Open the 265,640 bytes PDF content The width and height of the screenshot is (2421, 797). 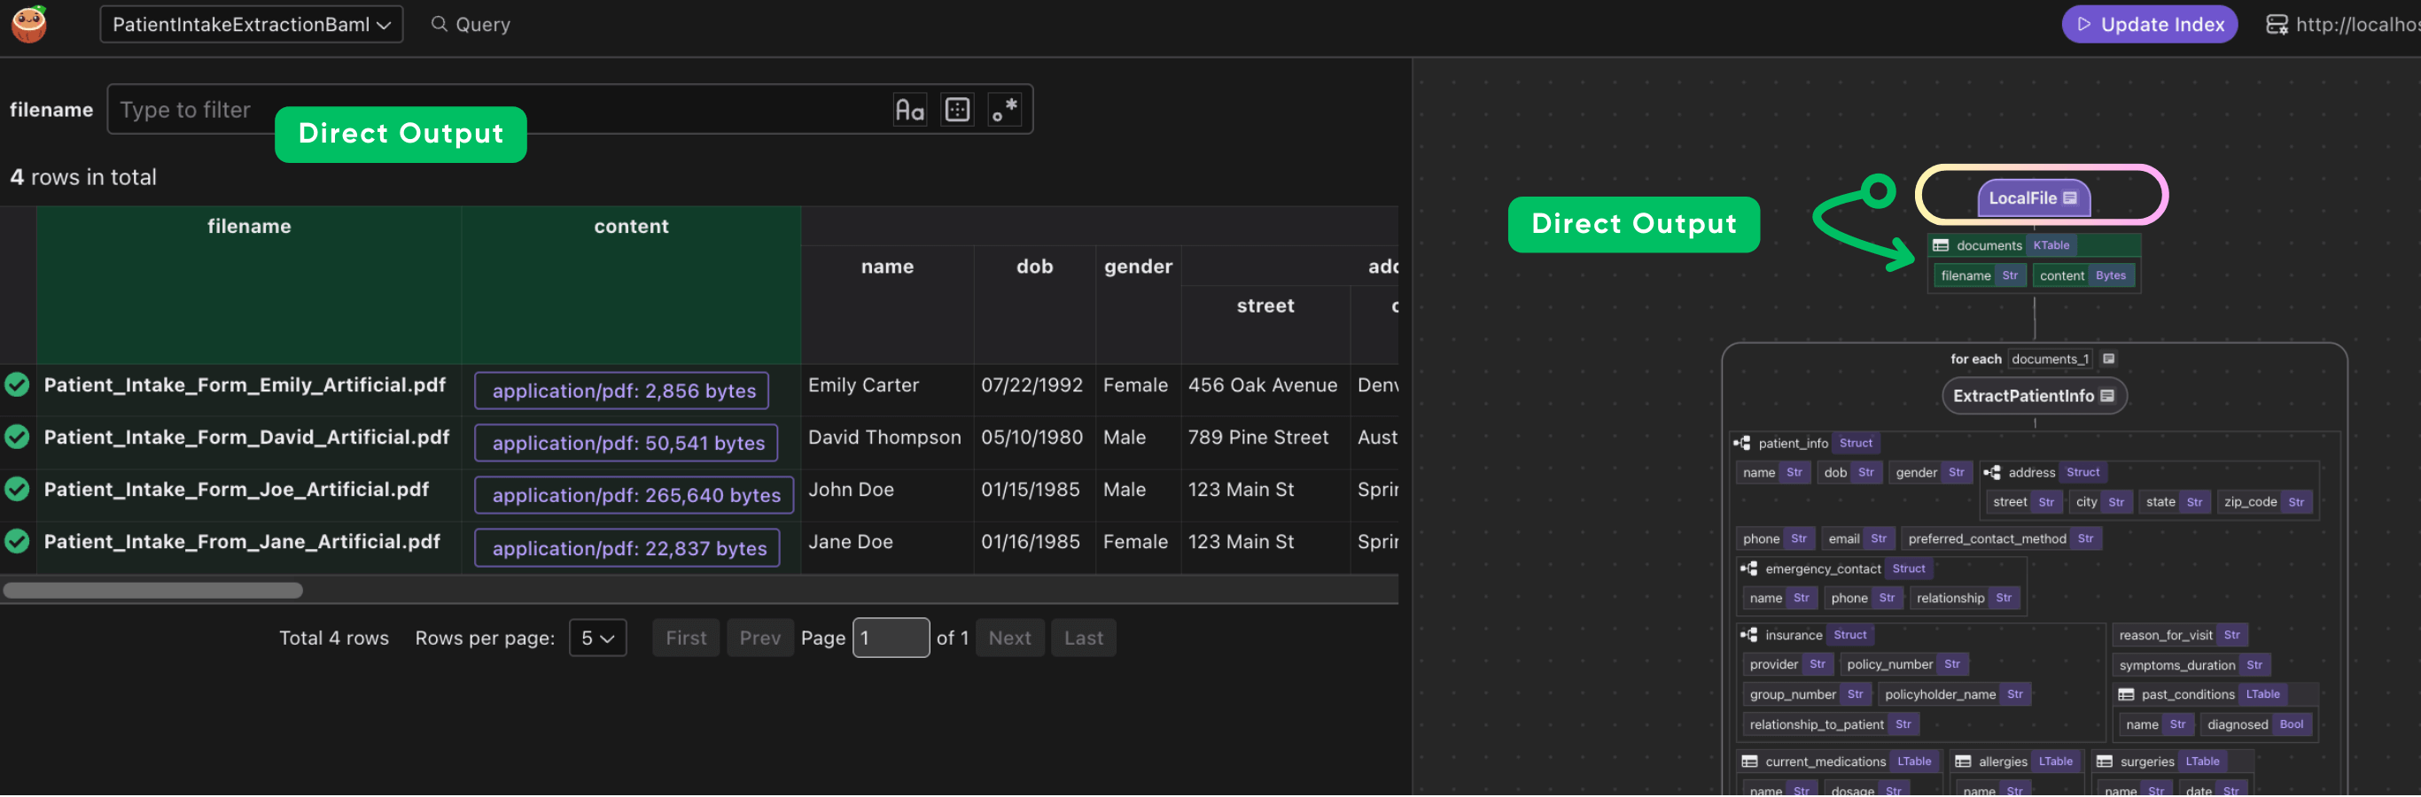(x=634, y=496)
